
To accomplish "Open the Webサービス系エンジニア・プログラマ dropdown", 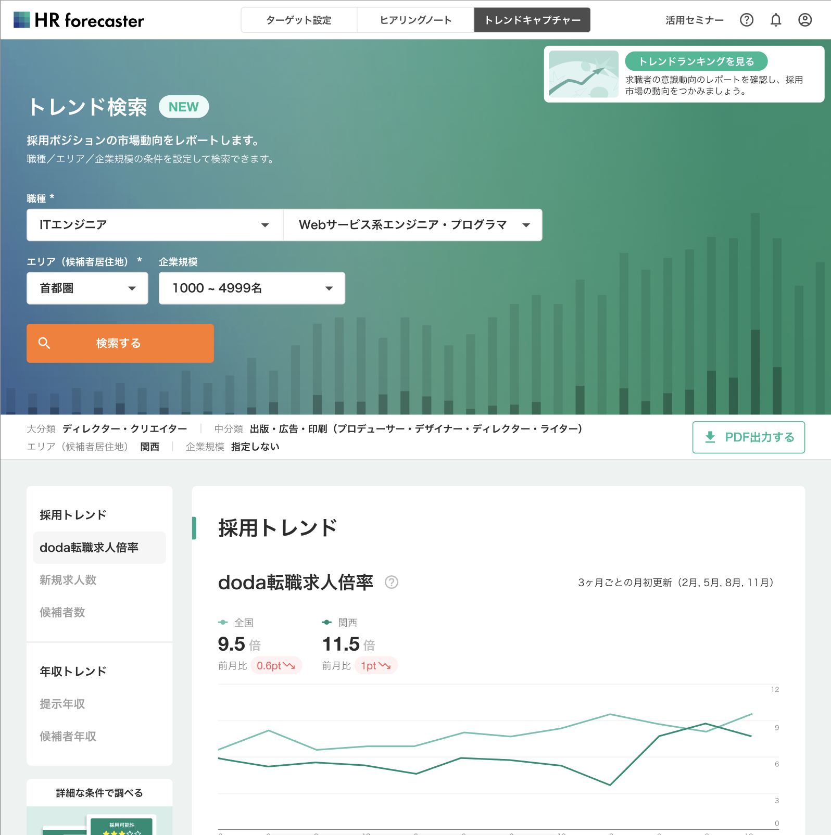I will [x=413, y=225].
